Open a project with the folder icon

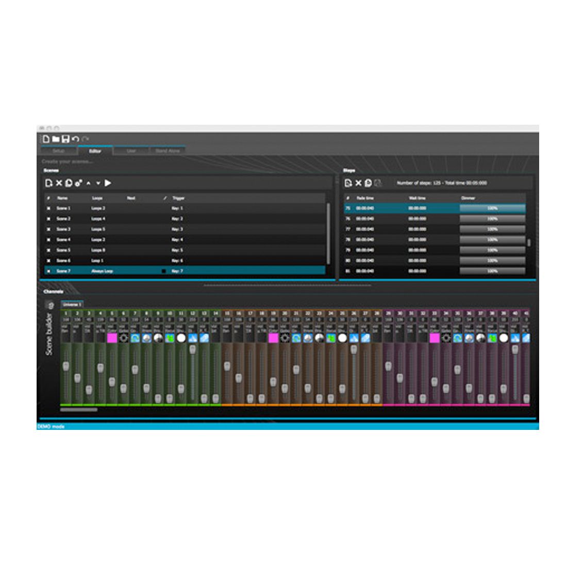point(56,139)
